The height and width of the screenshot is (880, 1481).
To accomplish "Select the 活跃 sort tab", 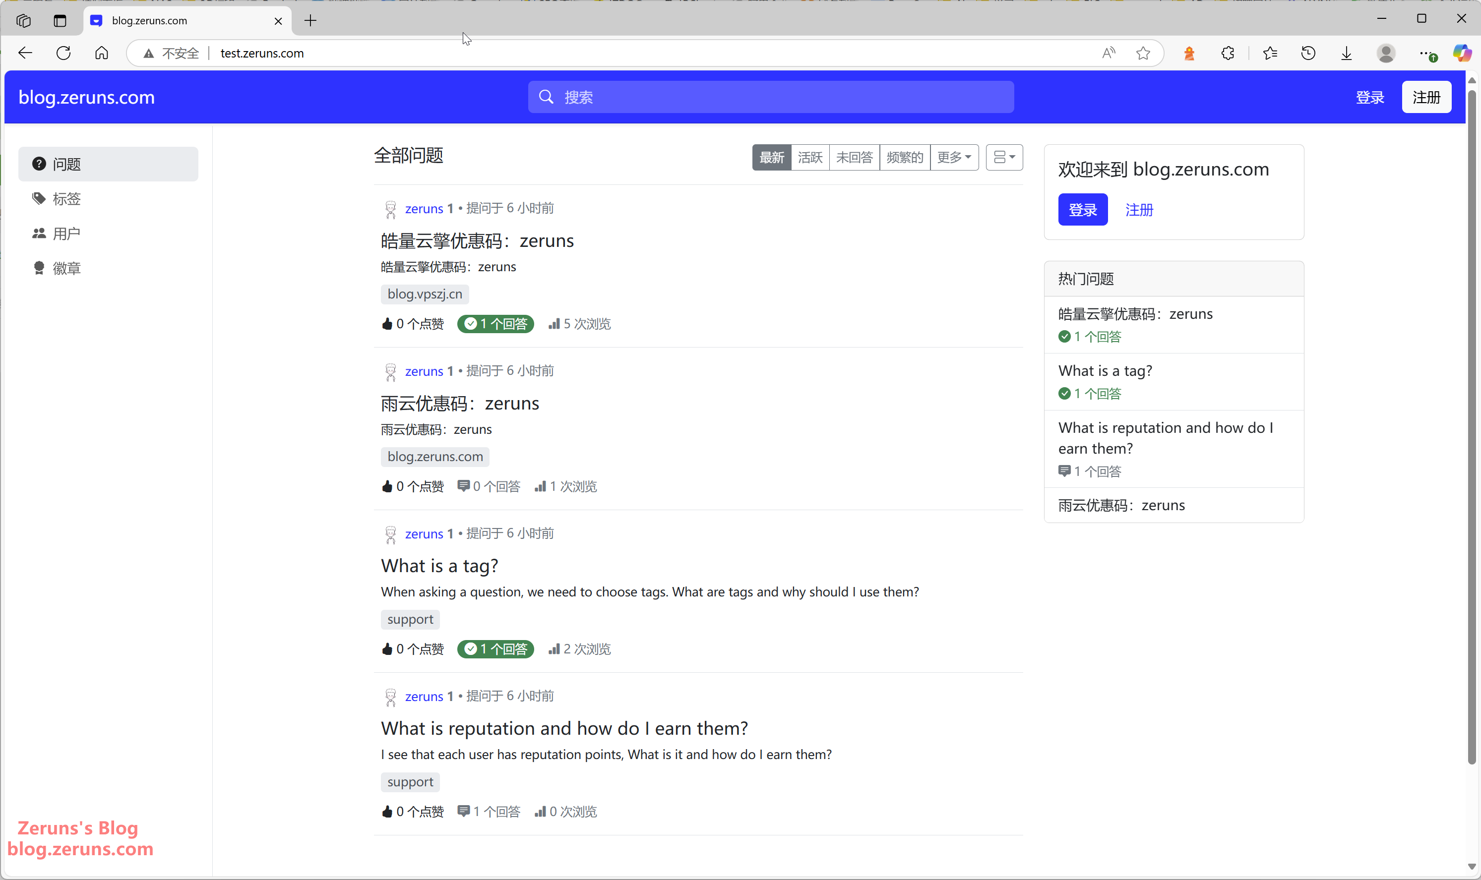I will 810,157.
